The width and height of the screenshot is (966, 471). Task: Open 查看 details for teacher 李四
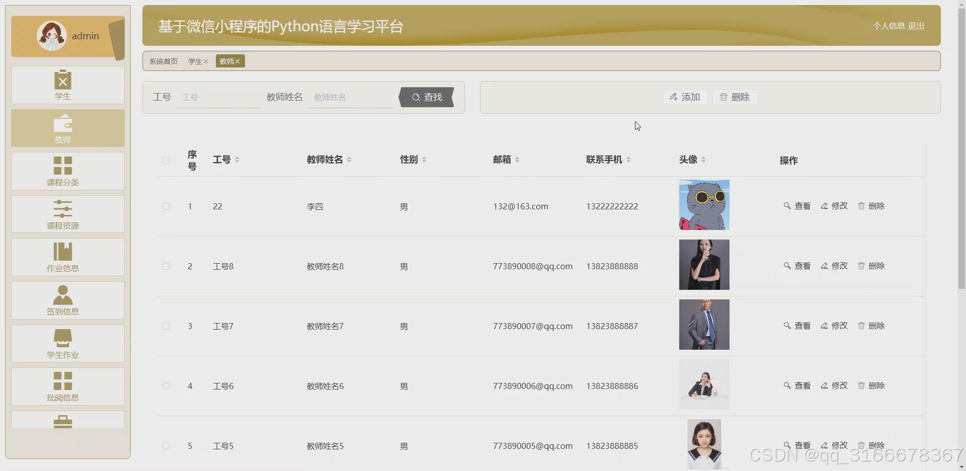point(797,206)
